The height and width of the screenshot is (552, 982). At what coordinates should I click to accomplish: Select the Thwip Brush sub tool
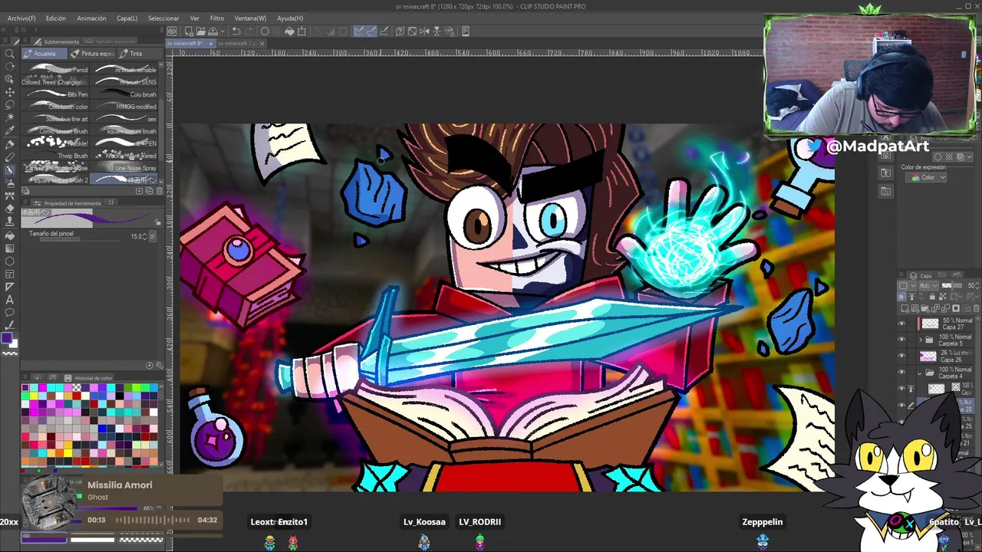pos(55,156)
